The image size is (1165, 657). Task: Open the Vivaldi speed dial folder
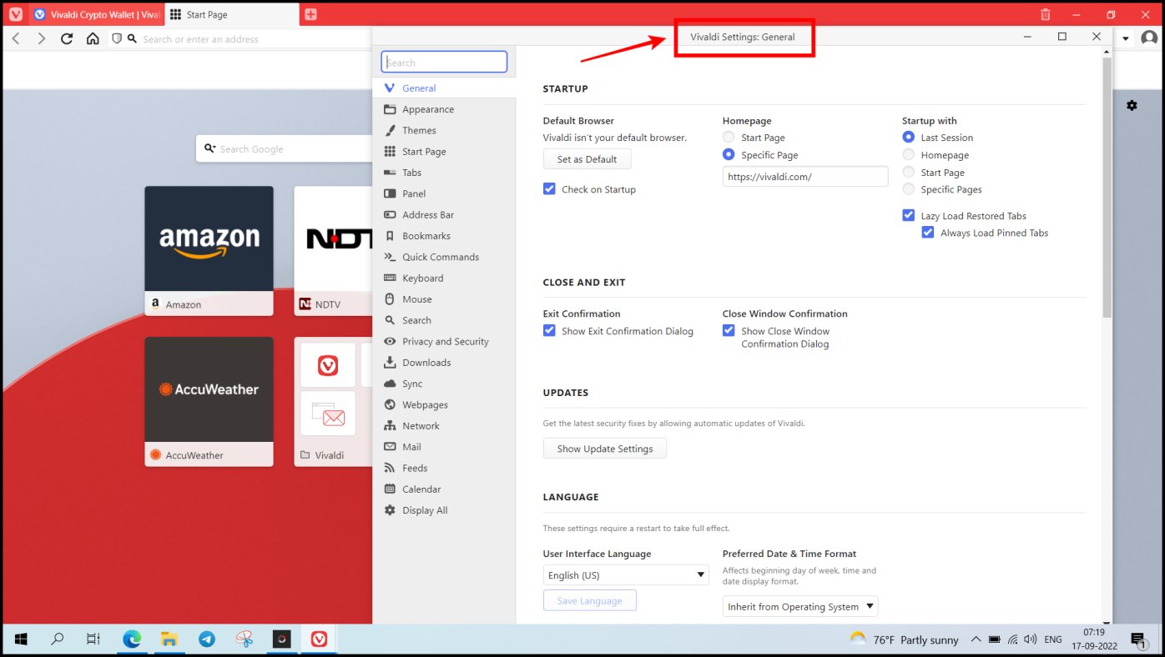click(333, 402)
